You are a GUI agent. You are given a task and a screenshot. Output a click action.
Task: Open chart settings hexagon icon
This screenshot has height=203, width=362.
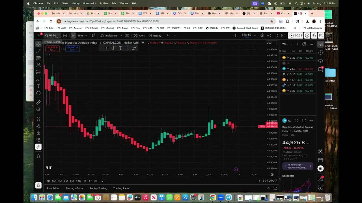pos(269,36)
